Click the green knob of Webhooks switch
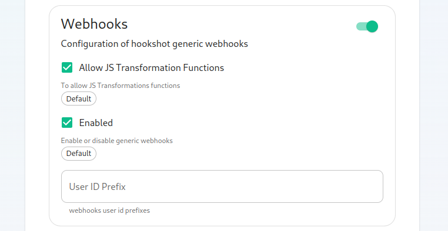Screen dimensions: 448x231 click(372, 26)
